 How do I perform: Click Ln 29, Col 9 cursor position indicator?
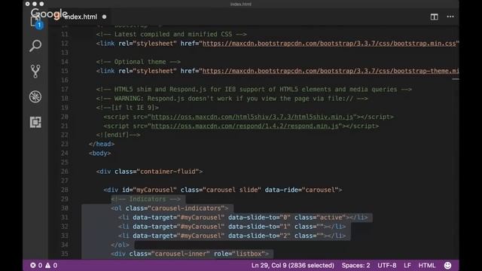point(292,265)
